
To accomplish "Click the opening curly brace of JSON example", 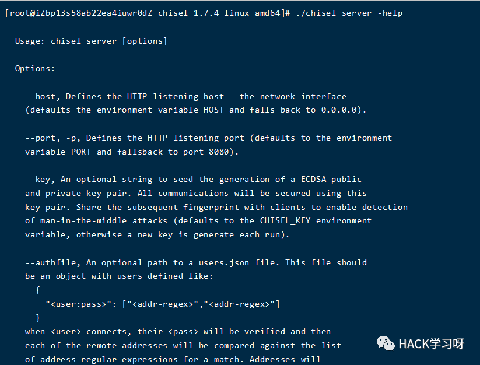I will (38, 290).
